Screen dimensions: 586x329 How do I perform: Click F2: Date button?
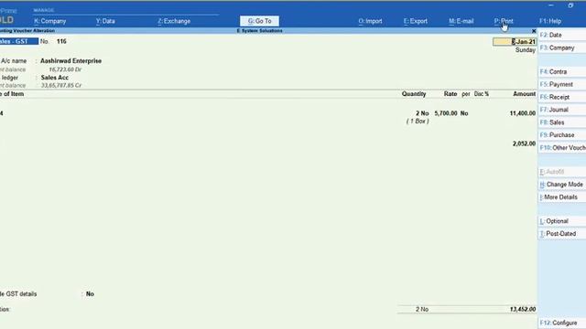tap(561, 35)
